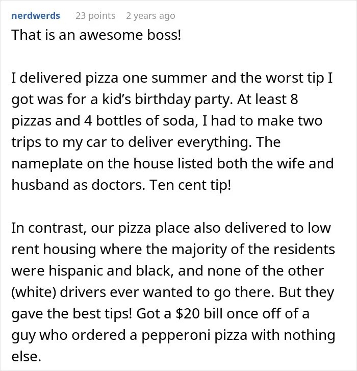This screenshot has width=357, height=371.
Task: Click the words 'rent housing'
Action: point(54,250)
